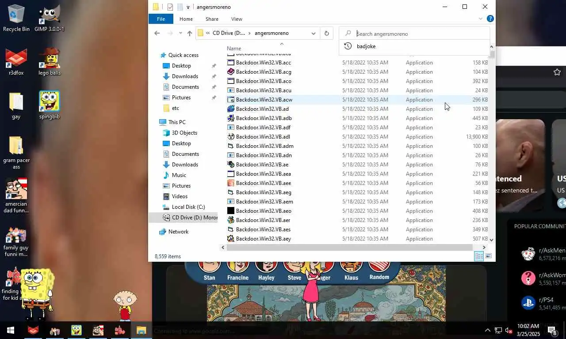Open the r3dfox desktop shortcut
Image resolution: width=566 pixels, height=339 pixels.
[x=16, y=62]
